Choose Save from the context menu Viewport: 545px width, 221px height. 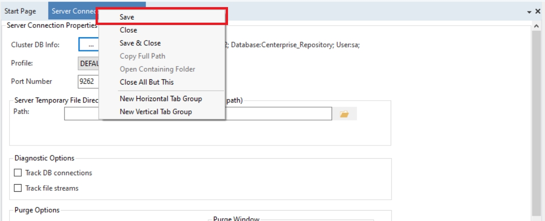pos(127,17)
